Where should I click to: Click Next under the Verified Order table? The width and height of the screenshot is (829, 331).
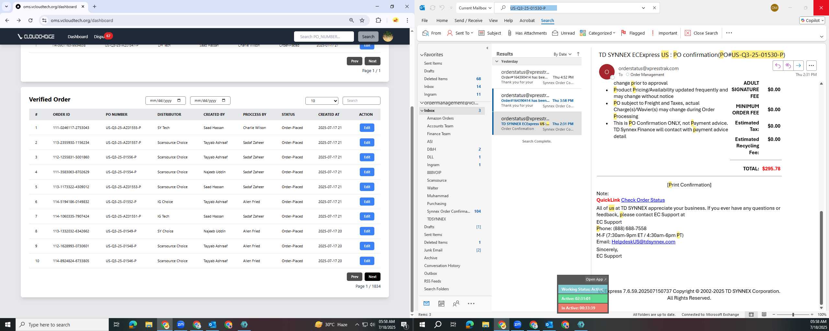pyautogui.click(x=372, y=277)
